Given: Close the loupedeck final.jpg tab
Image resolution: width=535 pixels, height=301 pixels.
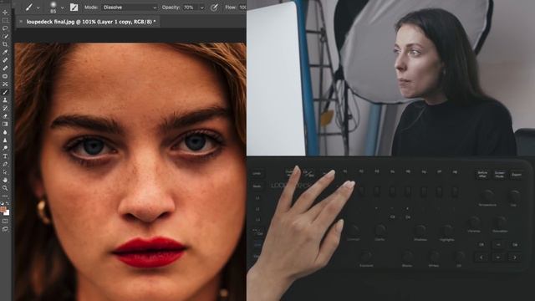Looking at the screenshot, I should [x=21, y=22].
